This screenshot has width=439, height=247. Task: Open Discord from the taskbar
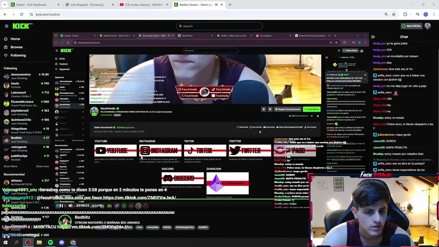pyautogui.click(x=62, y=243)
